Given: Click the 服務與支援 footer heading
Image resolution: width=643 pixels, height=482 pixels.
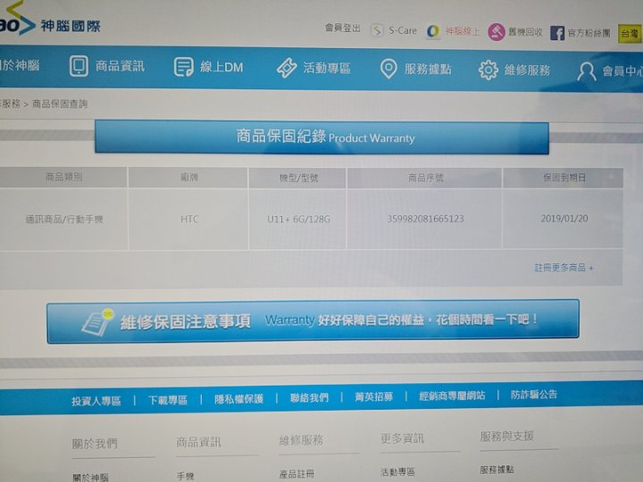Looking at the screenshot, I should pyautogui.click(x=506, y=436).
